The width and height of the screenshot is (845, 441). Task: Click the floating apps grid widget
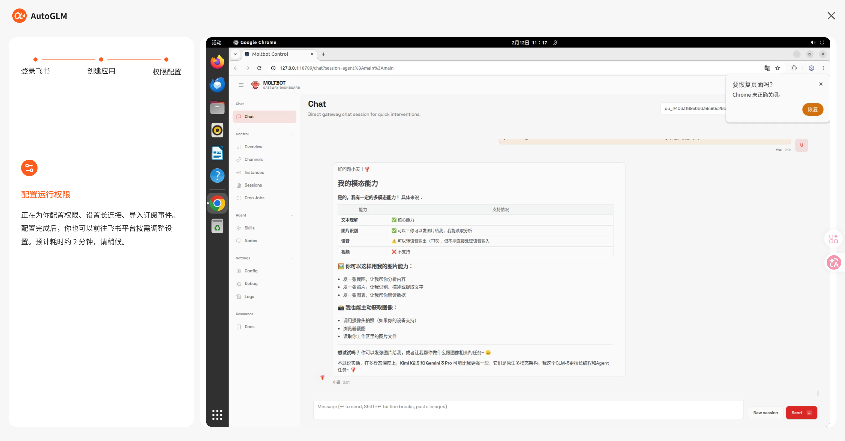(x=834, y=239)
